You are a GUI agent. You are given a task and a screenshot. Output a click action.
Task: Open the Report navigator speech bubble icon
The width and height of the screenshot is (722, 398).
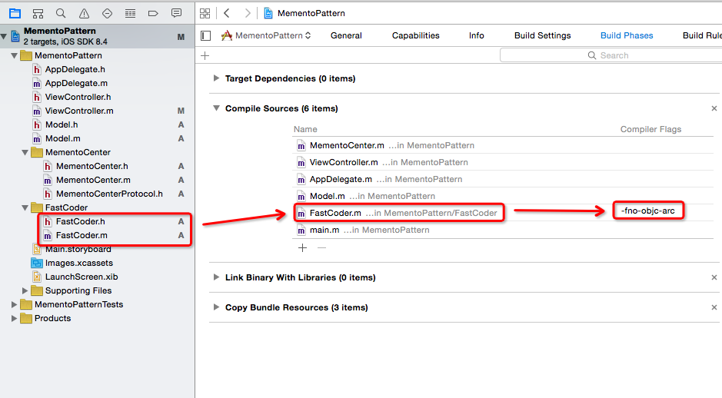coord(176,13)
